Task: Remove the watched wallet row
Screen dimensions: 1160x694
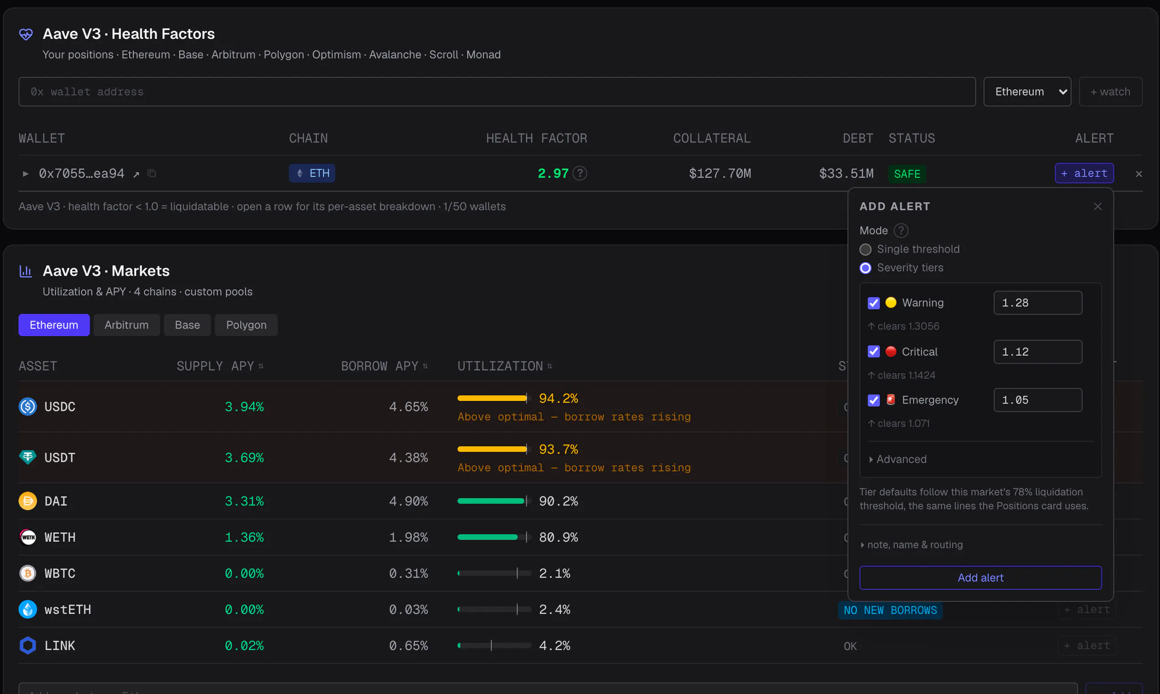Action: tap(1139, 174)
